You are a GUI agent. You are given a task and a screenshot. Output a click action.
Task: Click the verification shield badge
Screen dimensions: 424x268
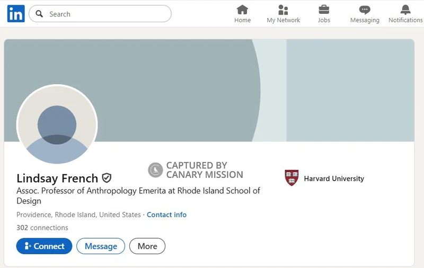coord(107,178)
